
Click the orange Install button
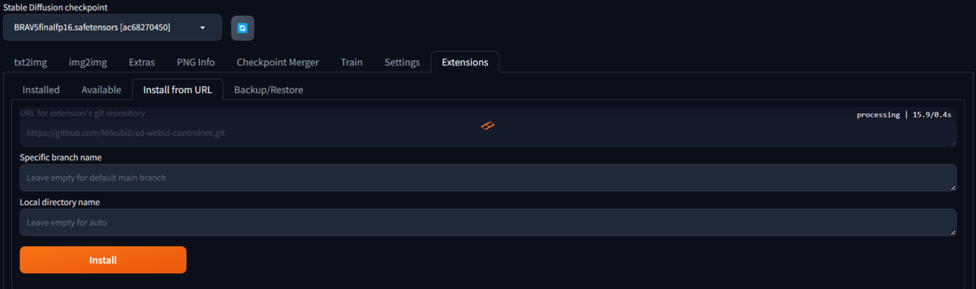point(103,260)
